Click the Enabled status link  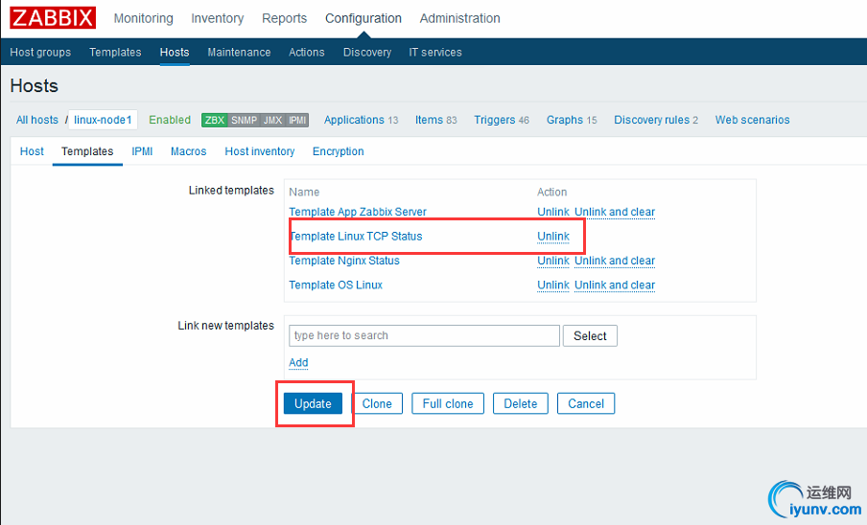coord(170,120)
